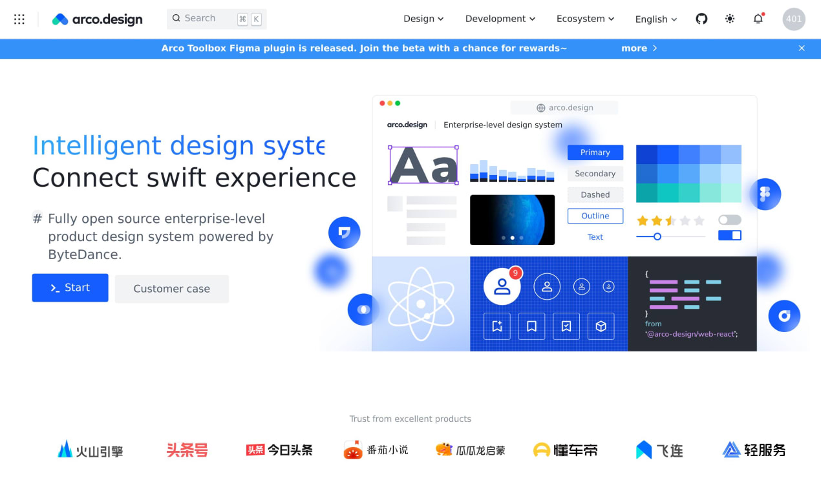This screenshot has height=491, width=821.
Task: Click the Text button in preview
Action: (595, 237)
